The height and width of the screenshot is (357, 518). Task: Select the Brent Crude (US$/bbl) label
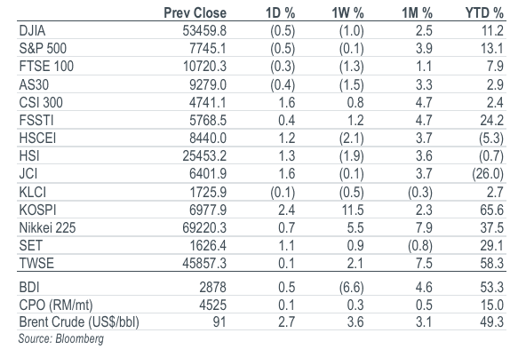point(79,322)
